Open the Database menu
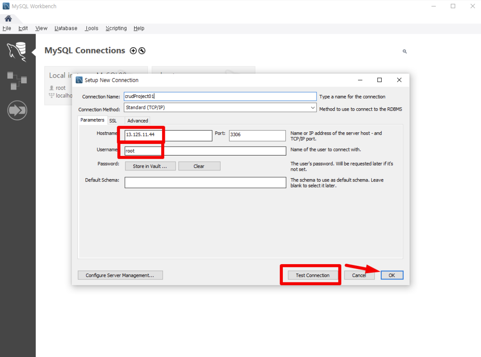The image size is (481, 357). pyautogui.click(x=66, y=28)
